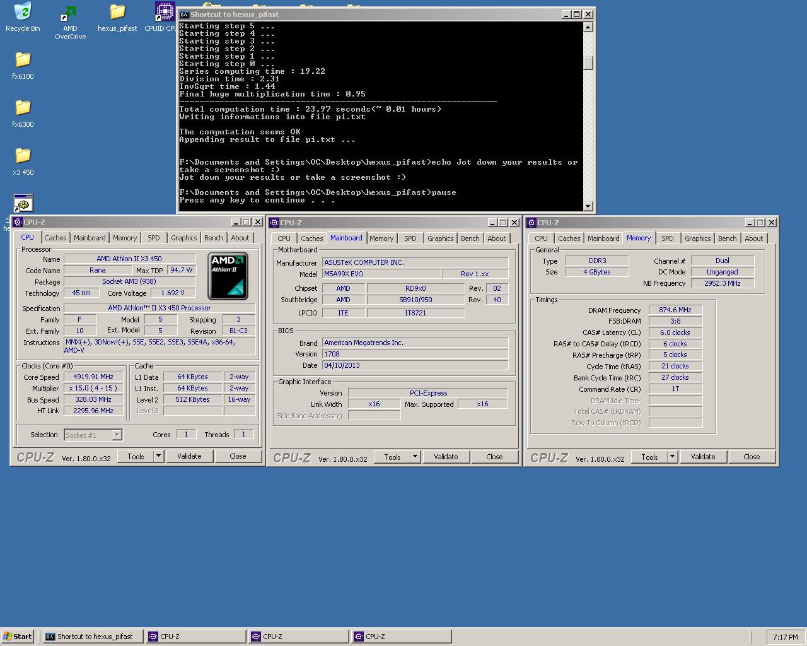Click the DRAM Frequency 874.6 MHz value
This screenshot has width=807, height=646.
[675, 310]
